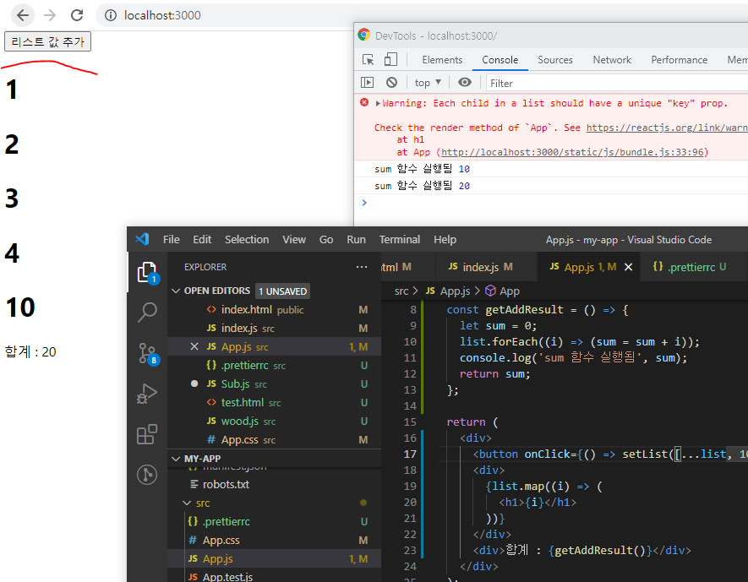748x582 pixels.
Task: Collapse the MY-APP folder section
Action: coord(176,459)
